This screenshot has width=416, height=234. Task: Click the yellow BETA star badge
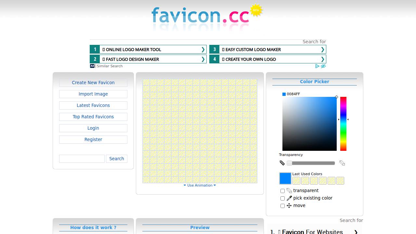[x=256, y=10]
